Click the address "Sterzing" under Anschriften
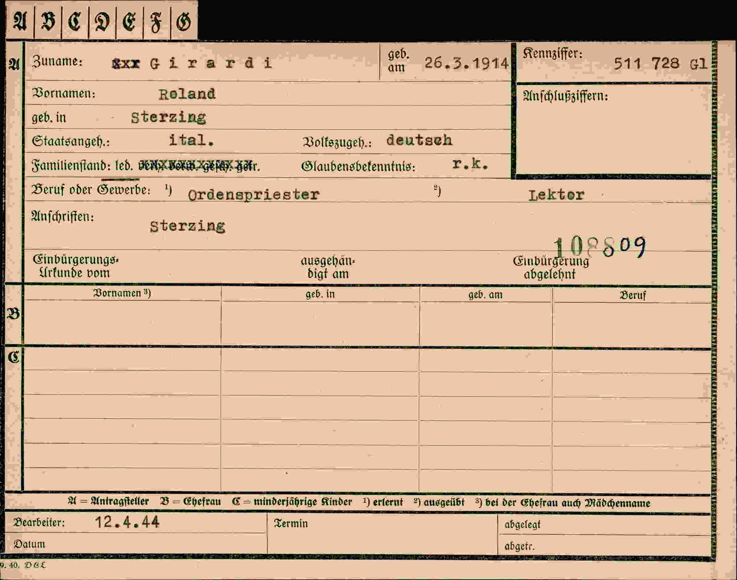Screen dimensions: 737x580 (187, 226)
